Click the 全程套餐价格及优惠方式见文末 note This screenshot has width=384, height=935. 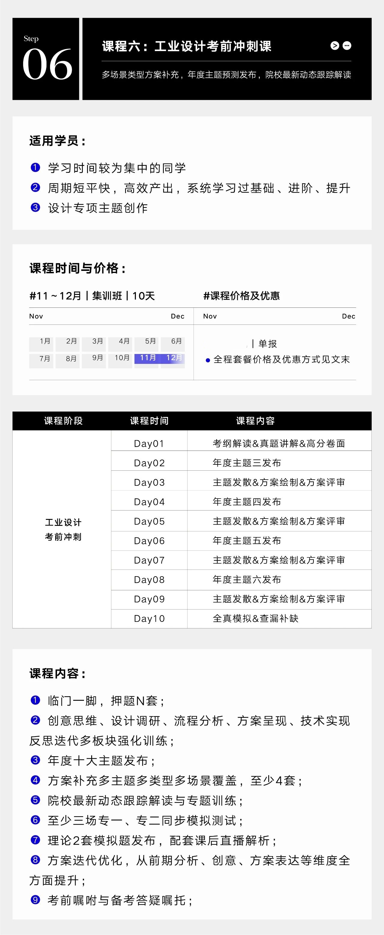282,359
